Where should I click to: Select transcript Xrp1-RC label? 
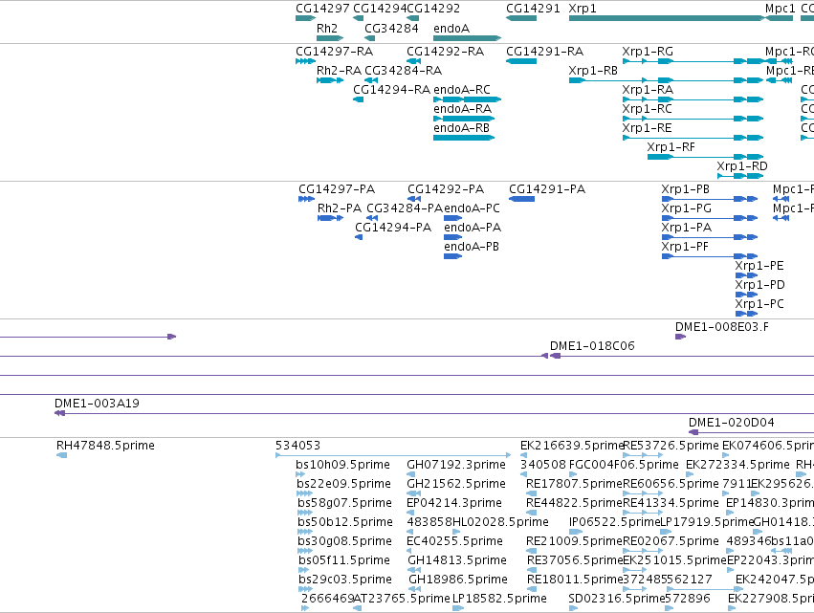[648, 108]
